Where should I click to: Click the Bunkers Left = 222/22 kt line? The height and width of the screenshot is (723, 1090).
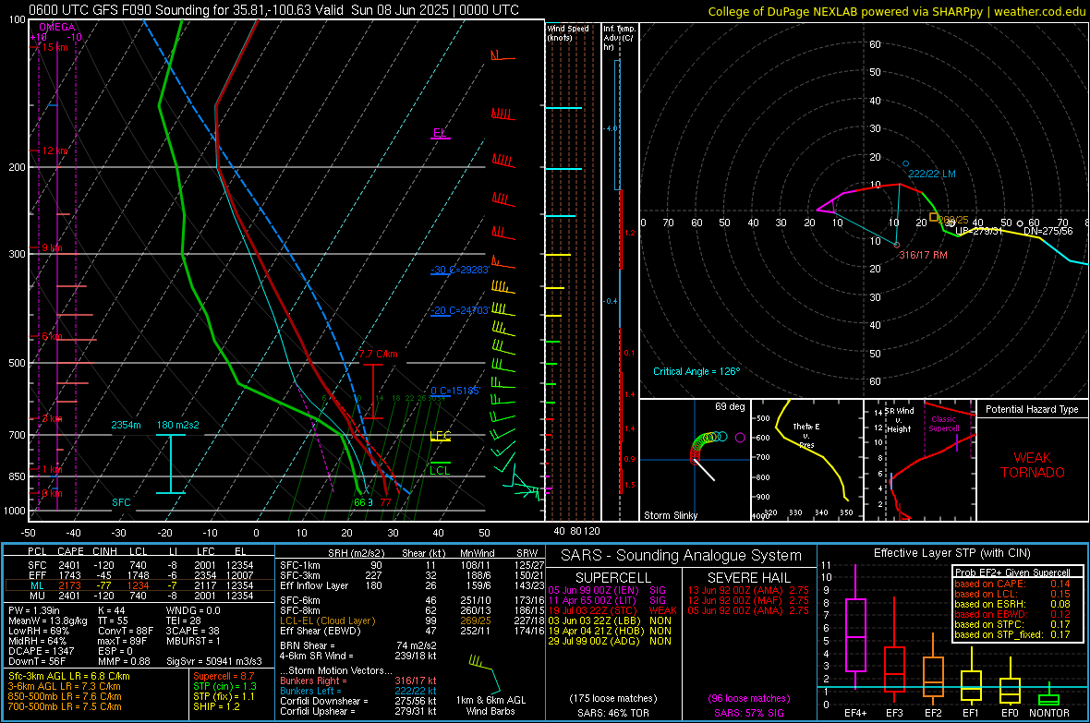[x=357, y=691]
